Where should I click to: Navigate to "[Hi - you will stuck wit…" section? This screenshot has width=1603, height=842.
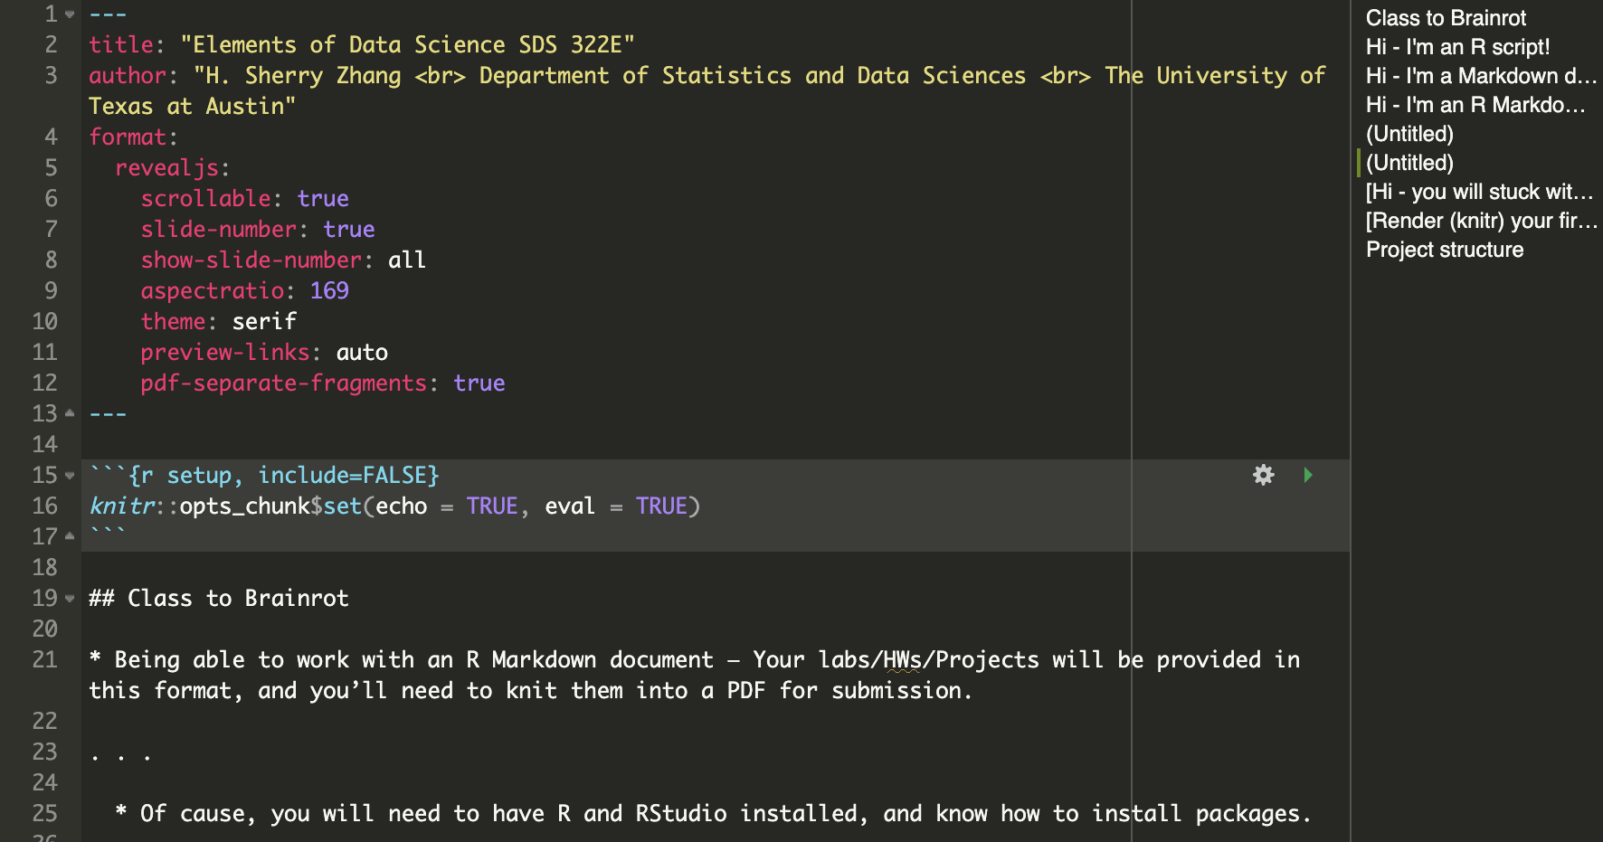(x=1478, y=192)
